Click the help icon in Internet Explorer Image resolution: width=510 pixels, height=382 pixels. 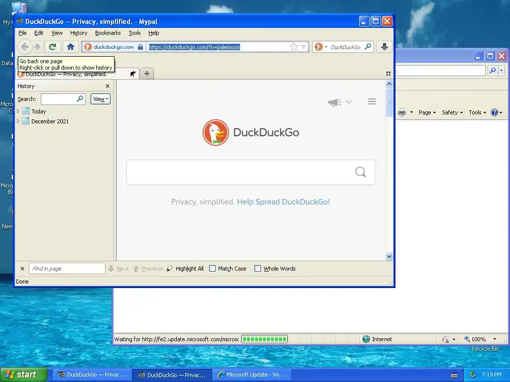click(495, 112)
